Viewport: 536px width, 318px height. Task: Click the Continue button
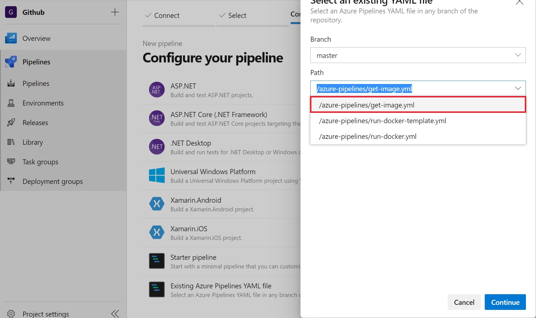505,302
